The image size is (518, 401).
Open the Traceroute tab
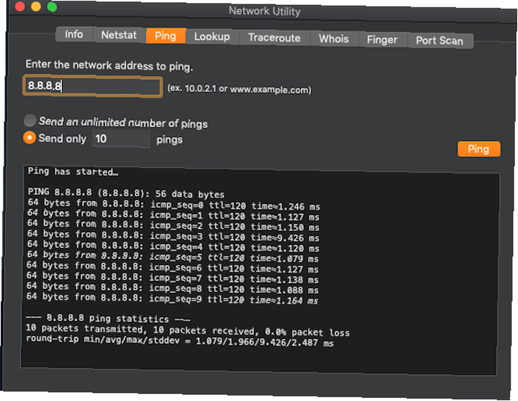[274, 38]
